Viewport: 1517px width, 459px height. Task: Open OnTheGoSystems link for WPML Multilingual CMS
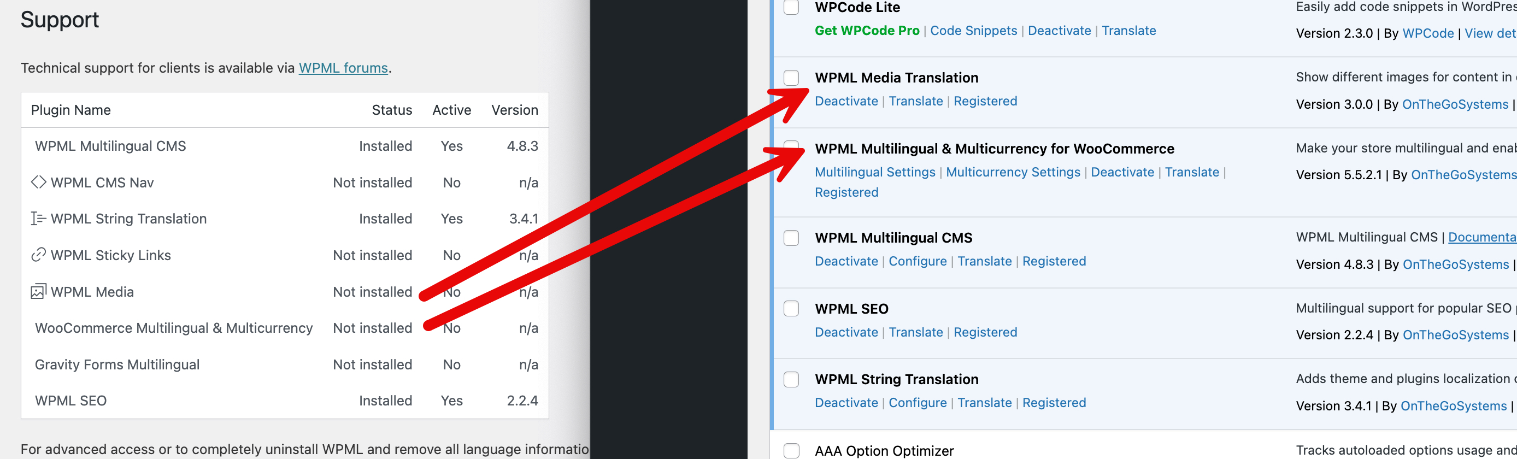1456,264
